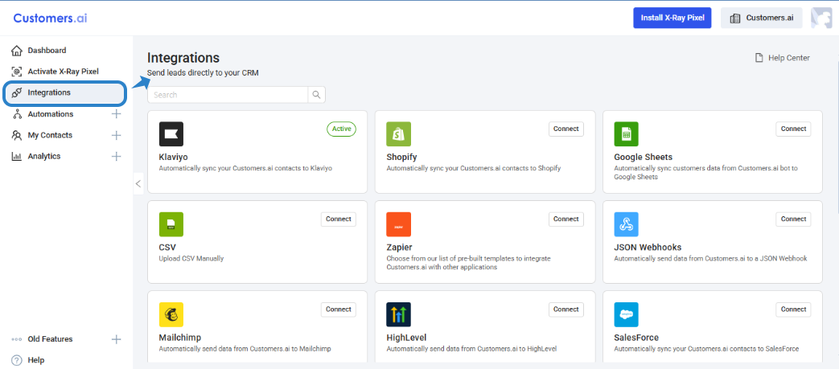Connect the Mailchimp integration
Viewport: 839px width, 369px height.
[x=339, y=309]
